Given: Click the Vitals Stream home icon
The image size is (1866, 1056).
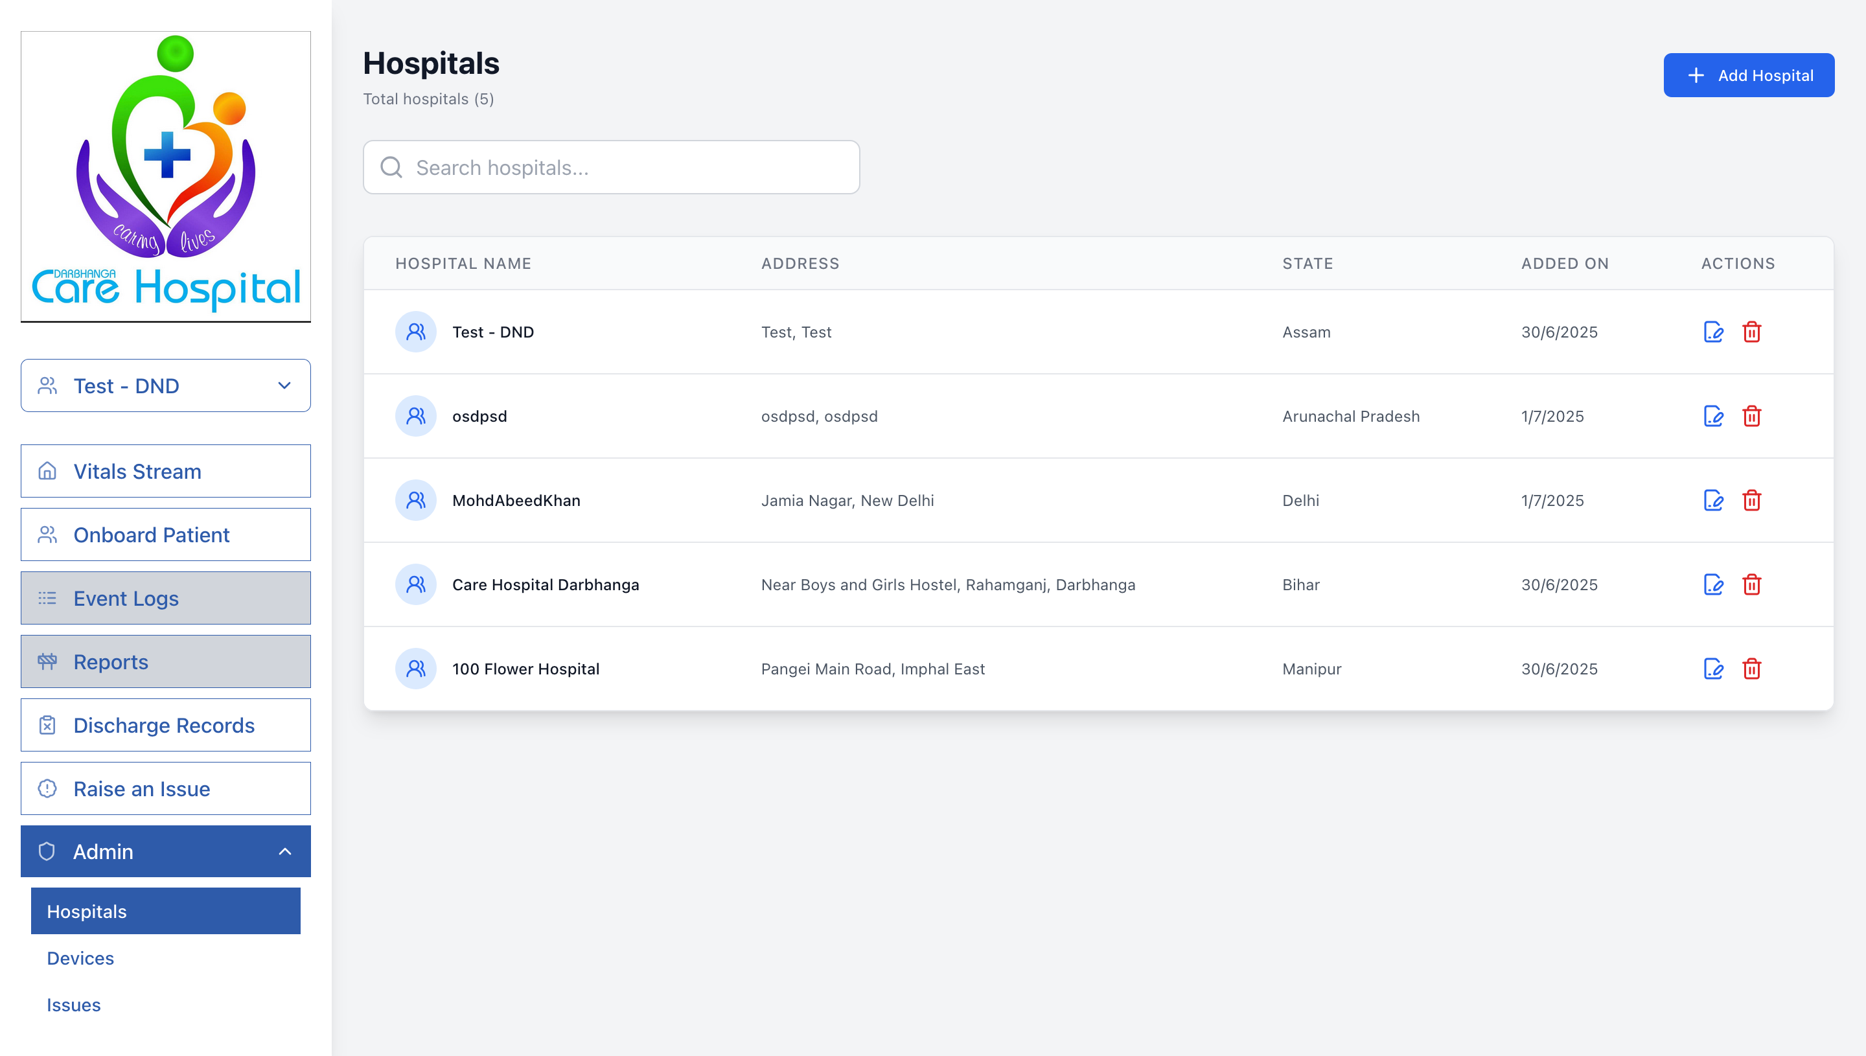Looking at the screenshot, I should [x=47, y=471].
